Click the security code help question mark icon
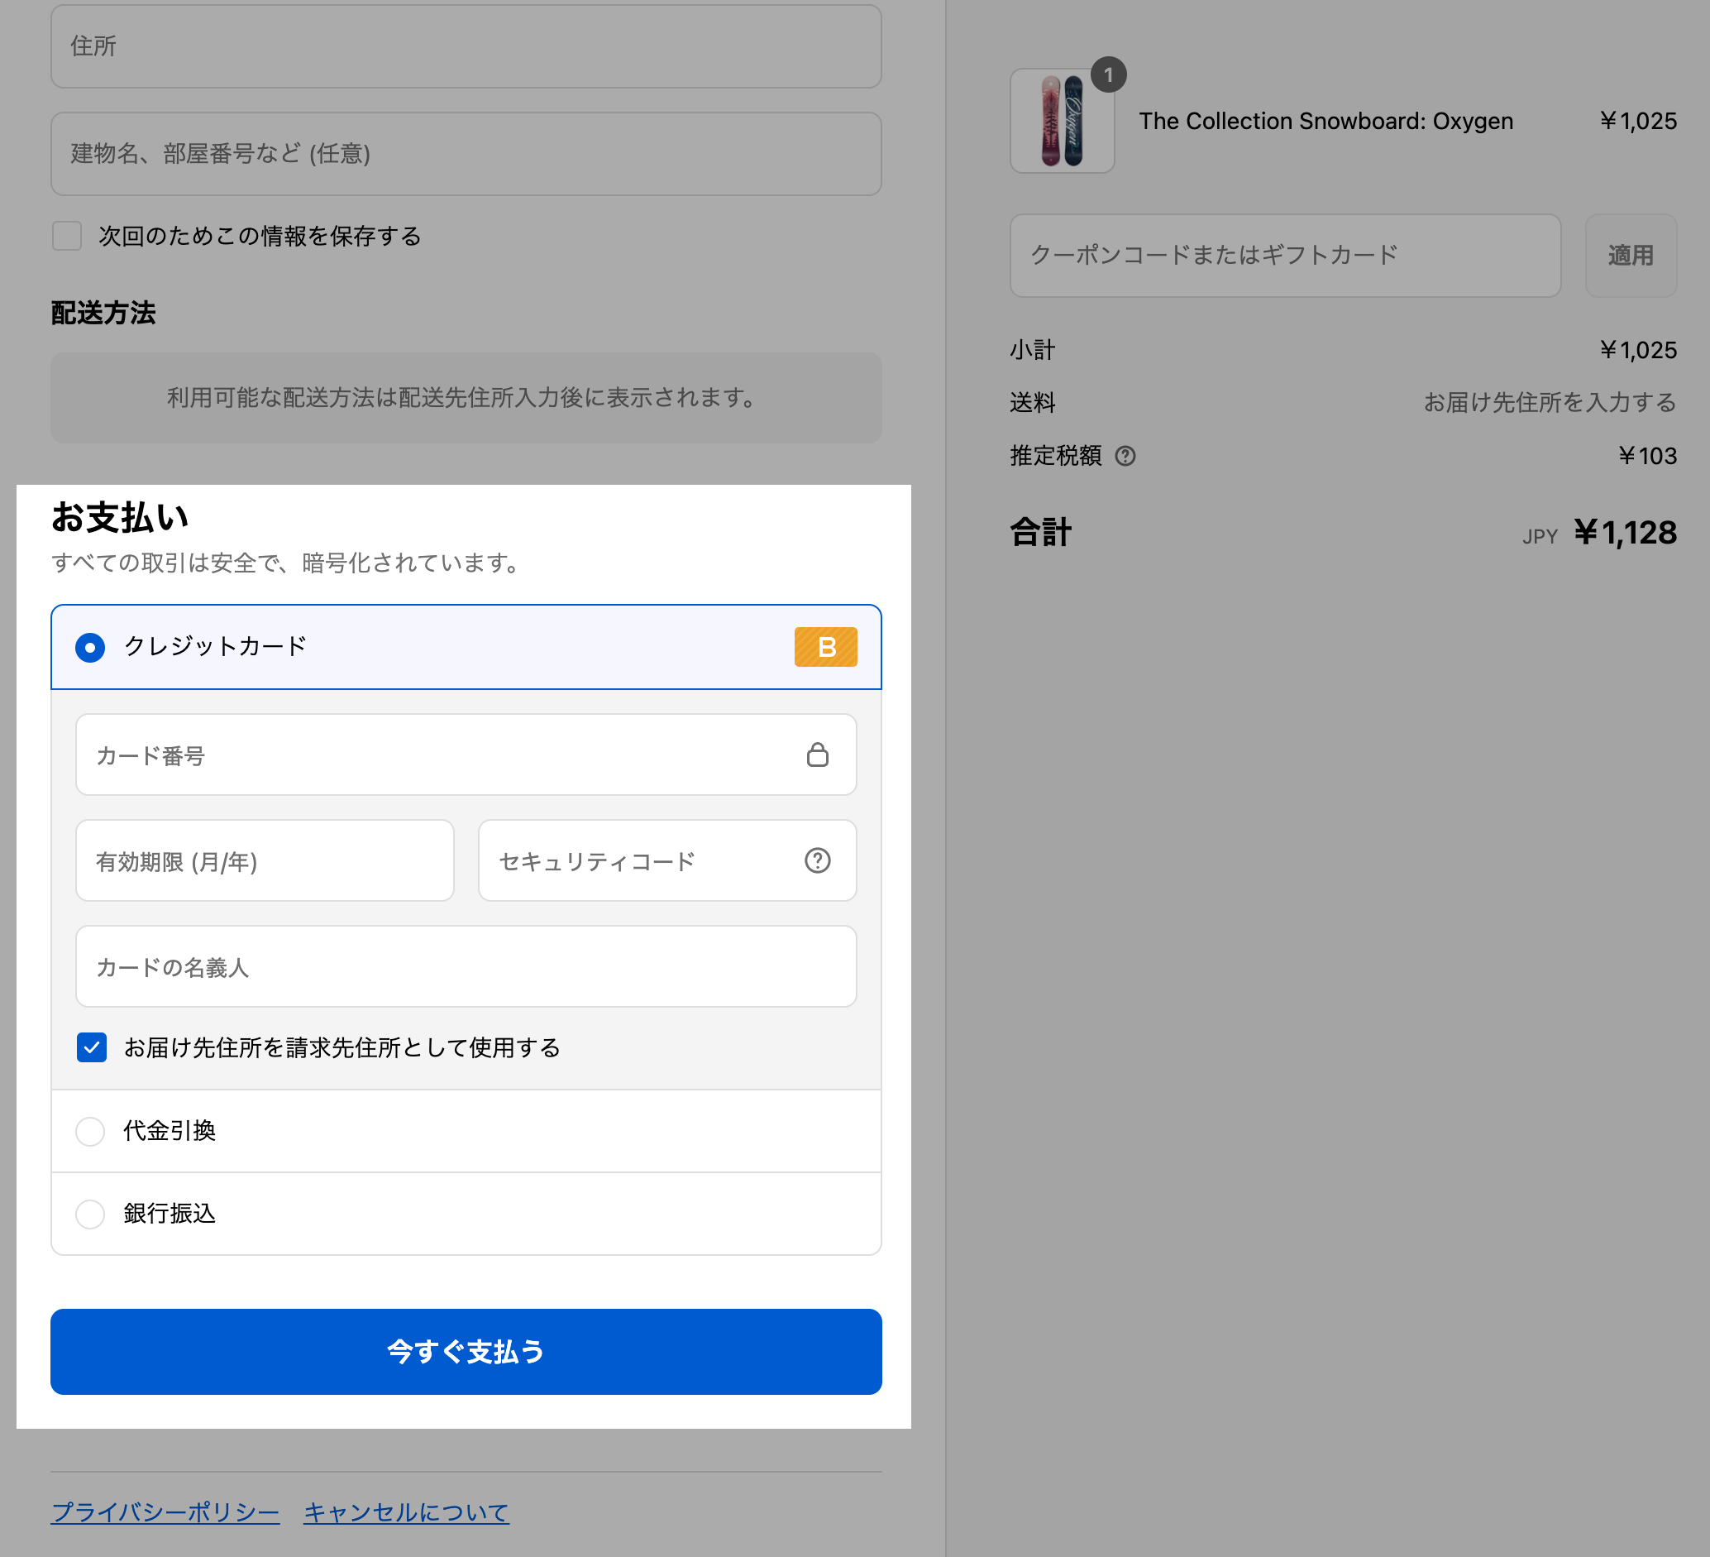Screen dimensions: 1710x1557 tap(817, 860)
